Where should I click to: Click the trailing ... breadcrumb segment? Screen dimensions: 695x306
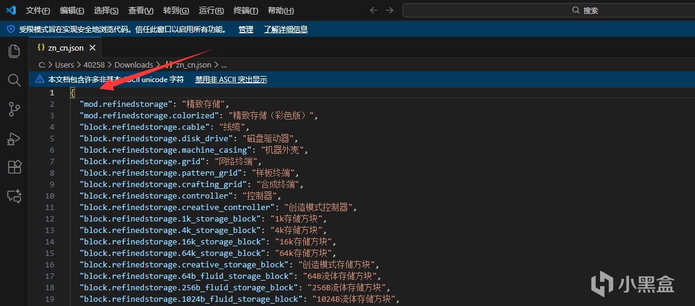coord(224,65)
